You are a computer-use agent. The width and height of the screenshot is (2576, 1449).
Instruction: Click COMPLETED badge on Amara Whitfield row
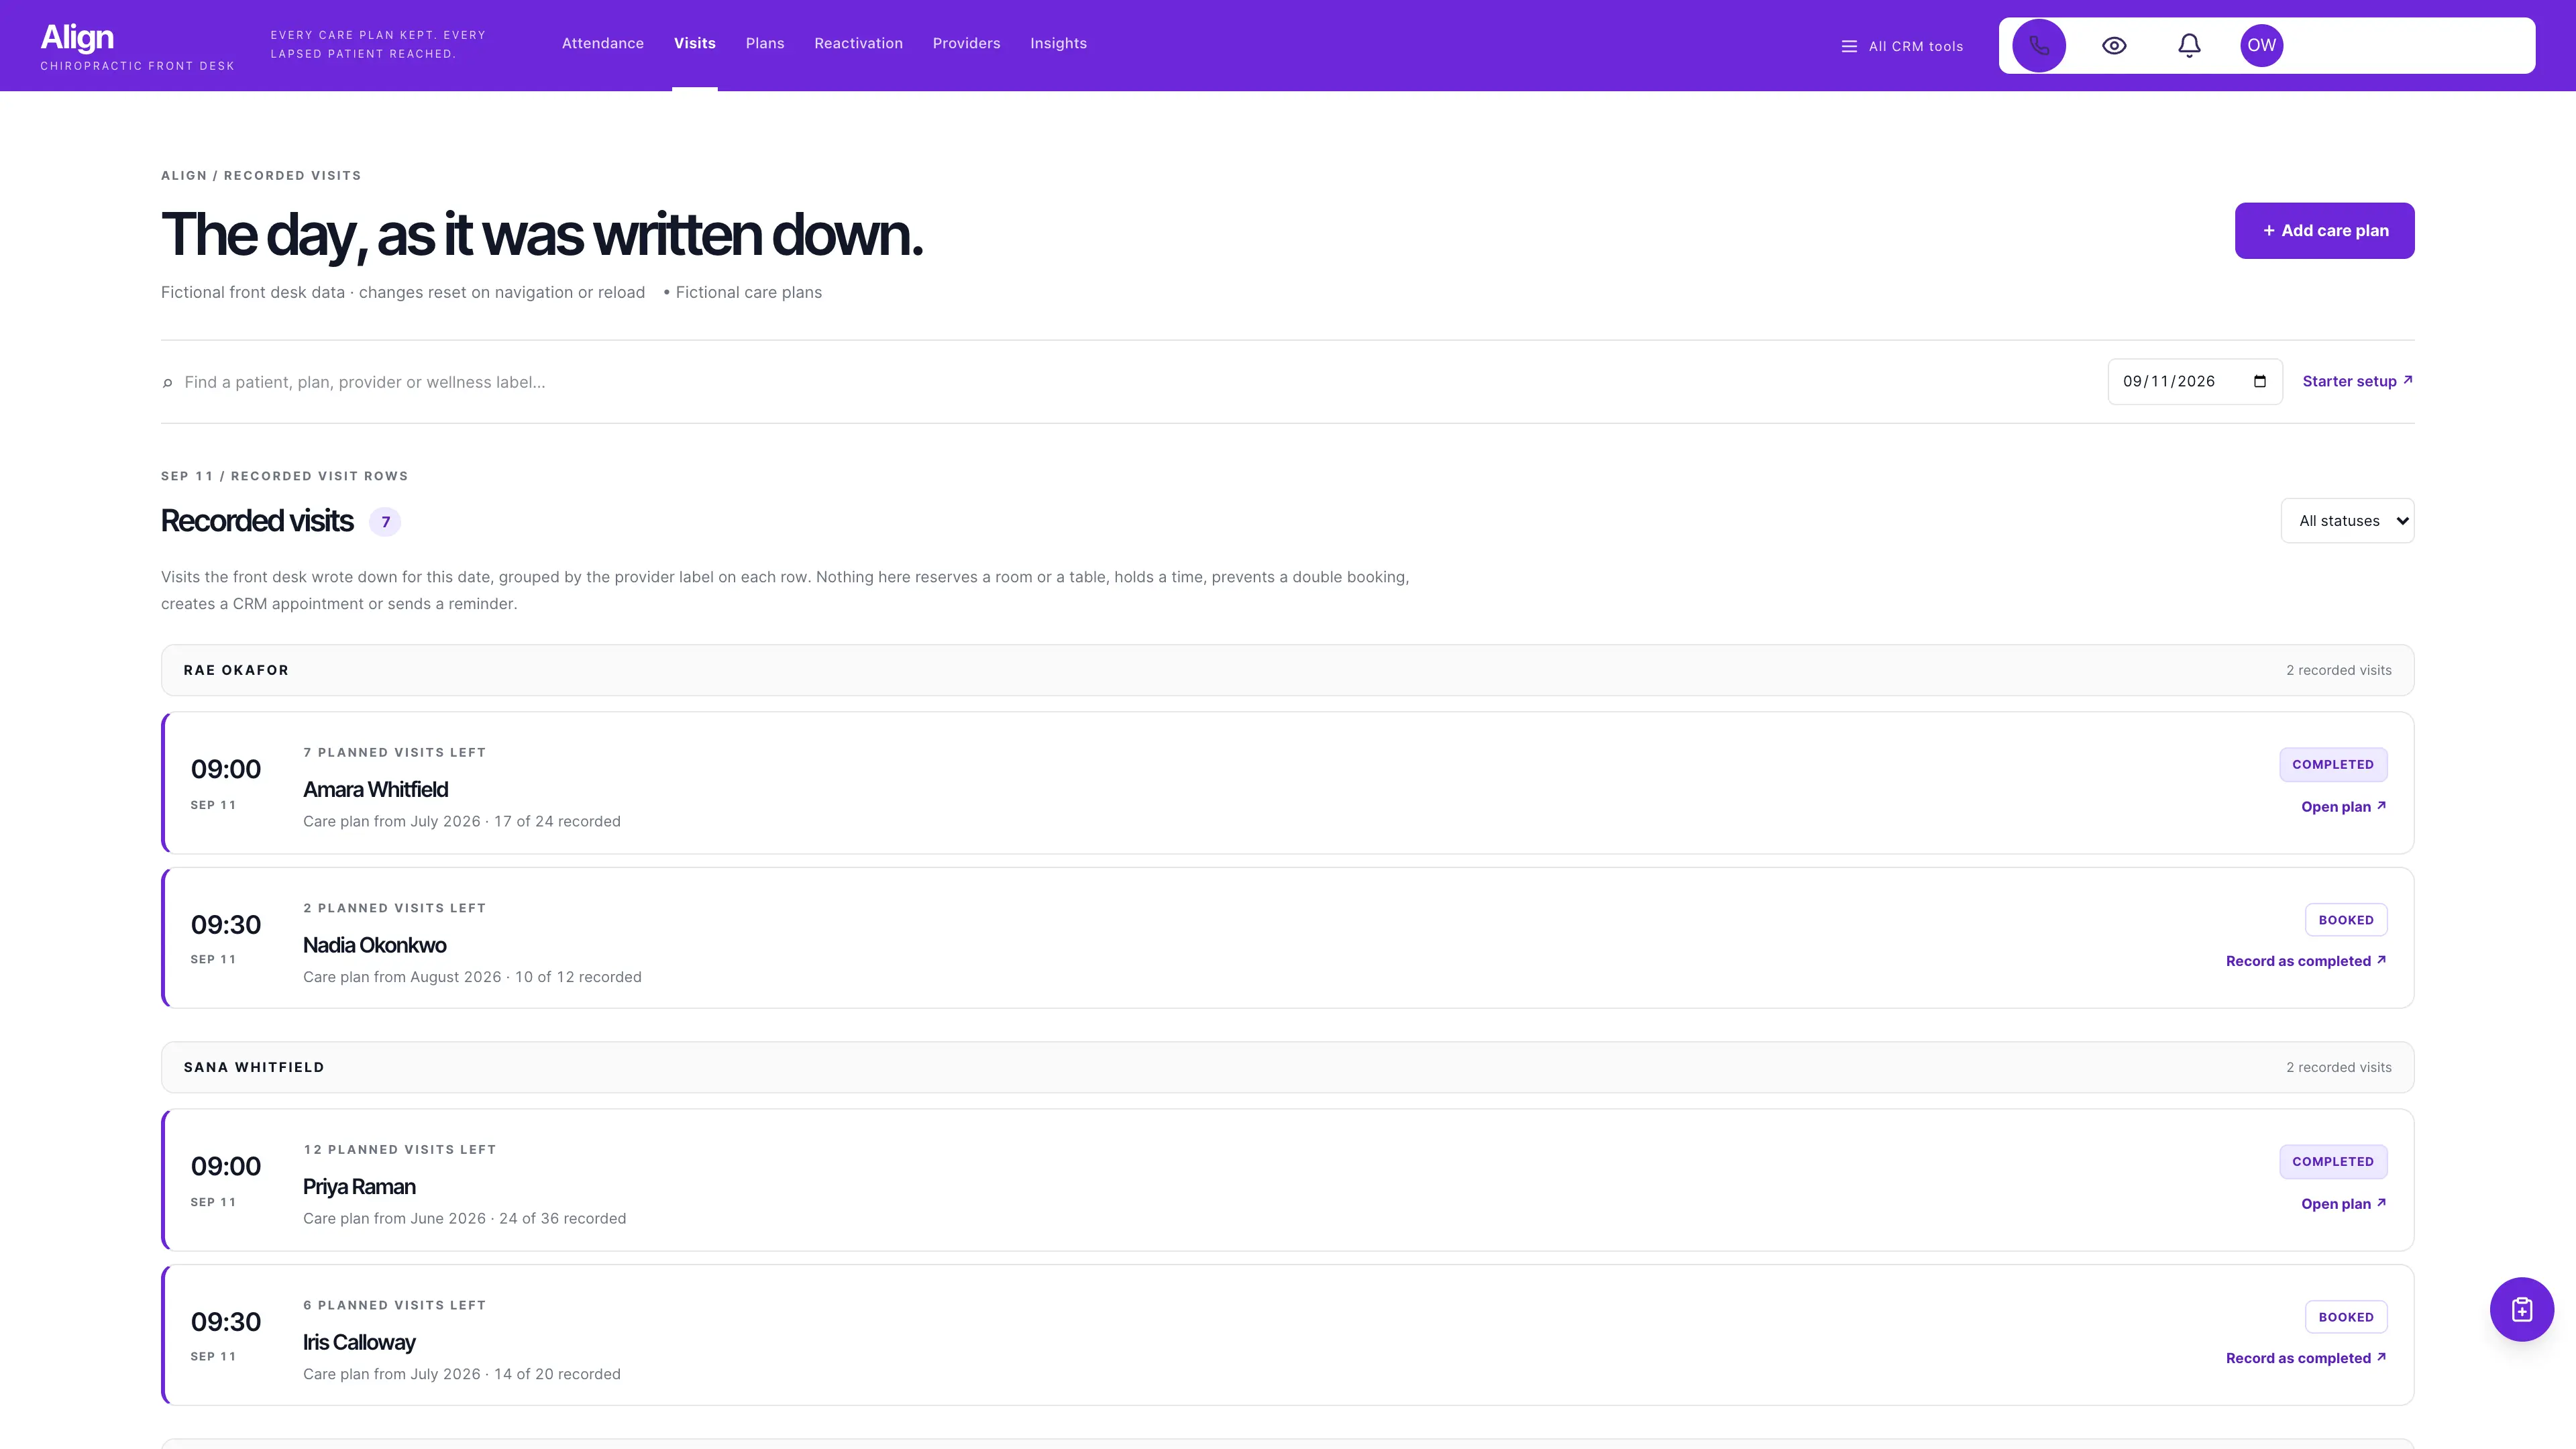[2333, 765]
